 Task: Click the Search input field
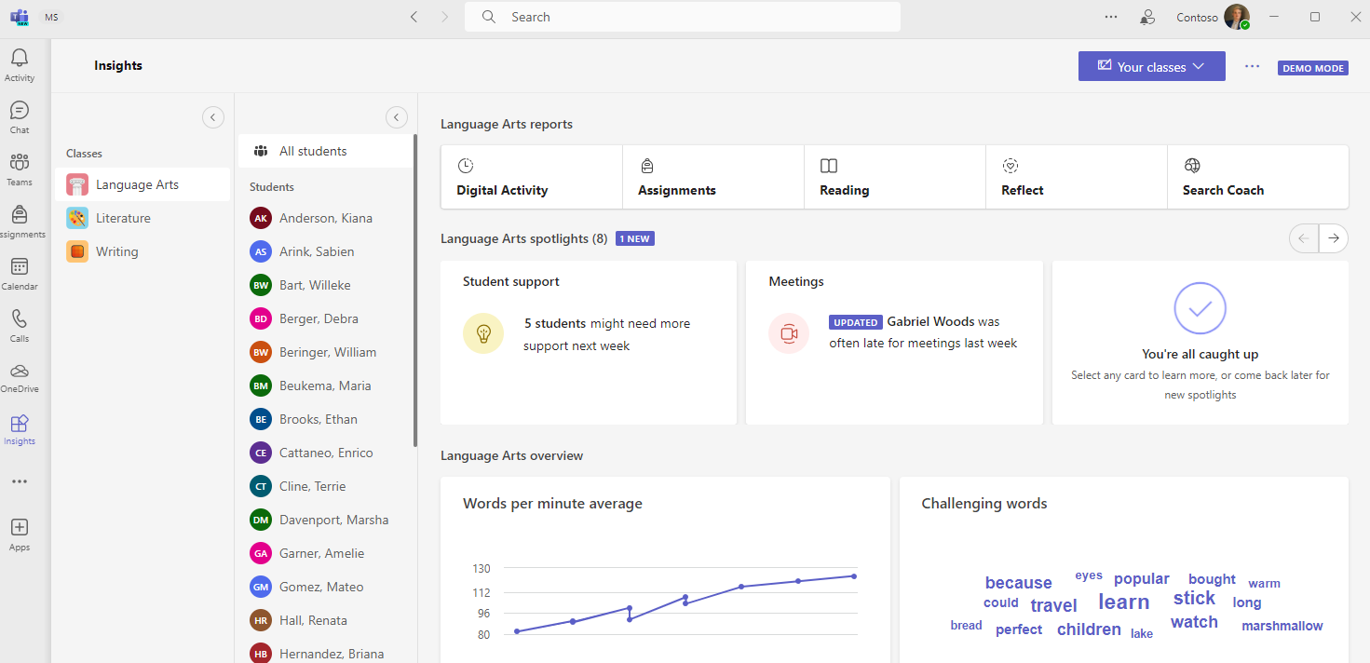click(689, 17)
